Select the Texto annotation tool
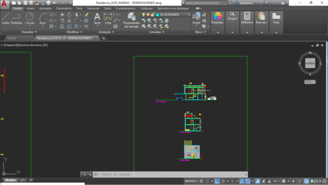328x185 pixels. tap(97, 18)
